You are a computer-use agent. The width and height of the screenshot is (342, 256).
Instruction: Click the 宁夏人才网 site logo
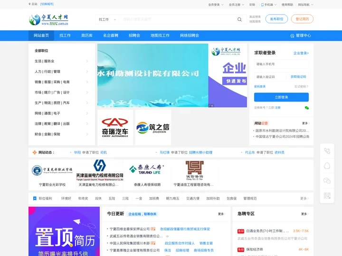(48, 19)
